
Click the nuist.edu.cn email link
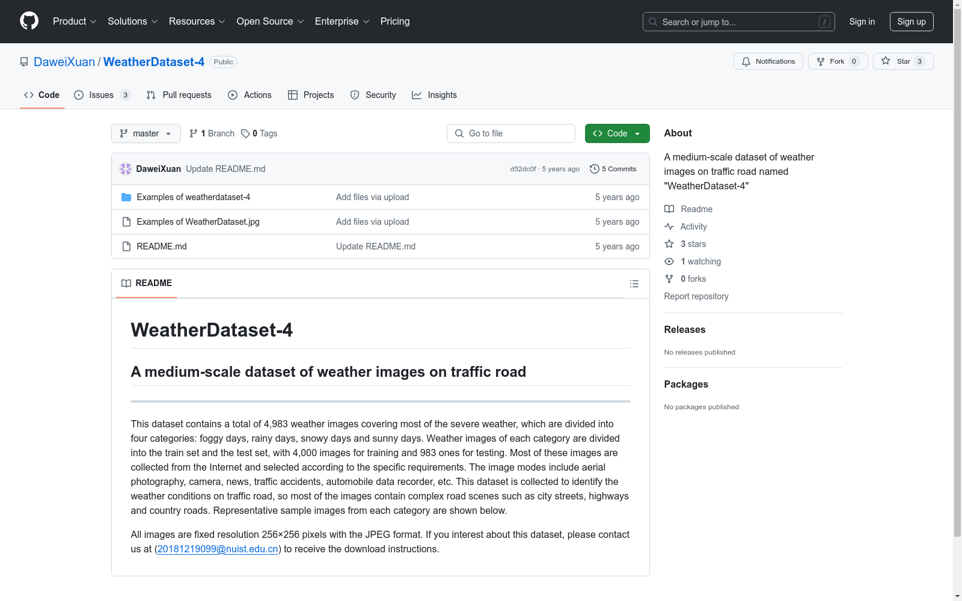click(218, 549)
